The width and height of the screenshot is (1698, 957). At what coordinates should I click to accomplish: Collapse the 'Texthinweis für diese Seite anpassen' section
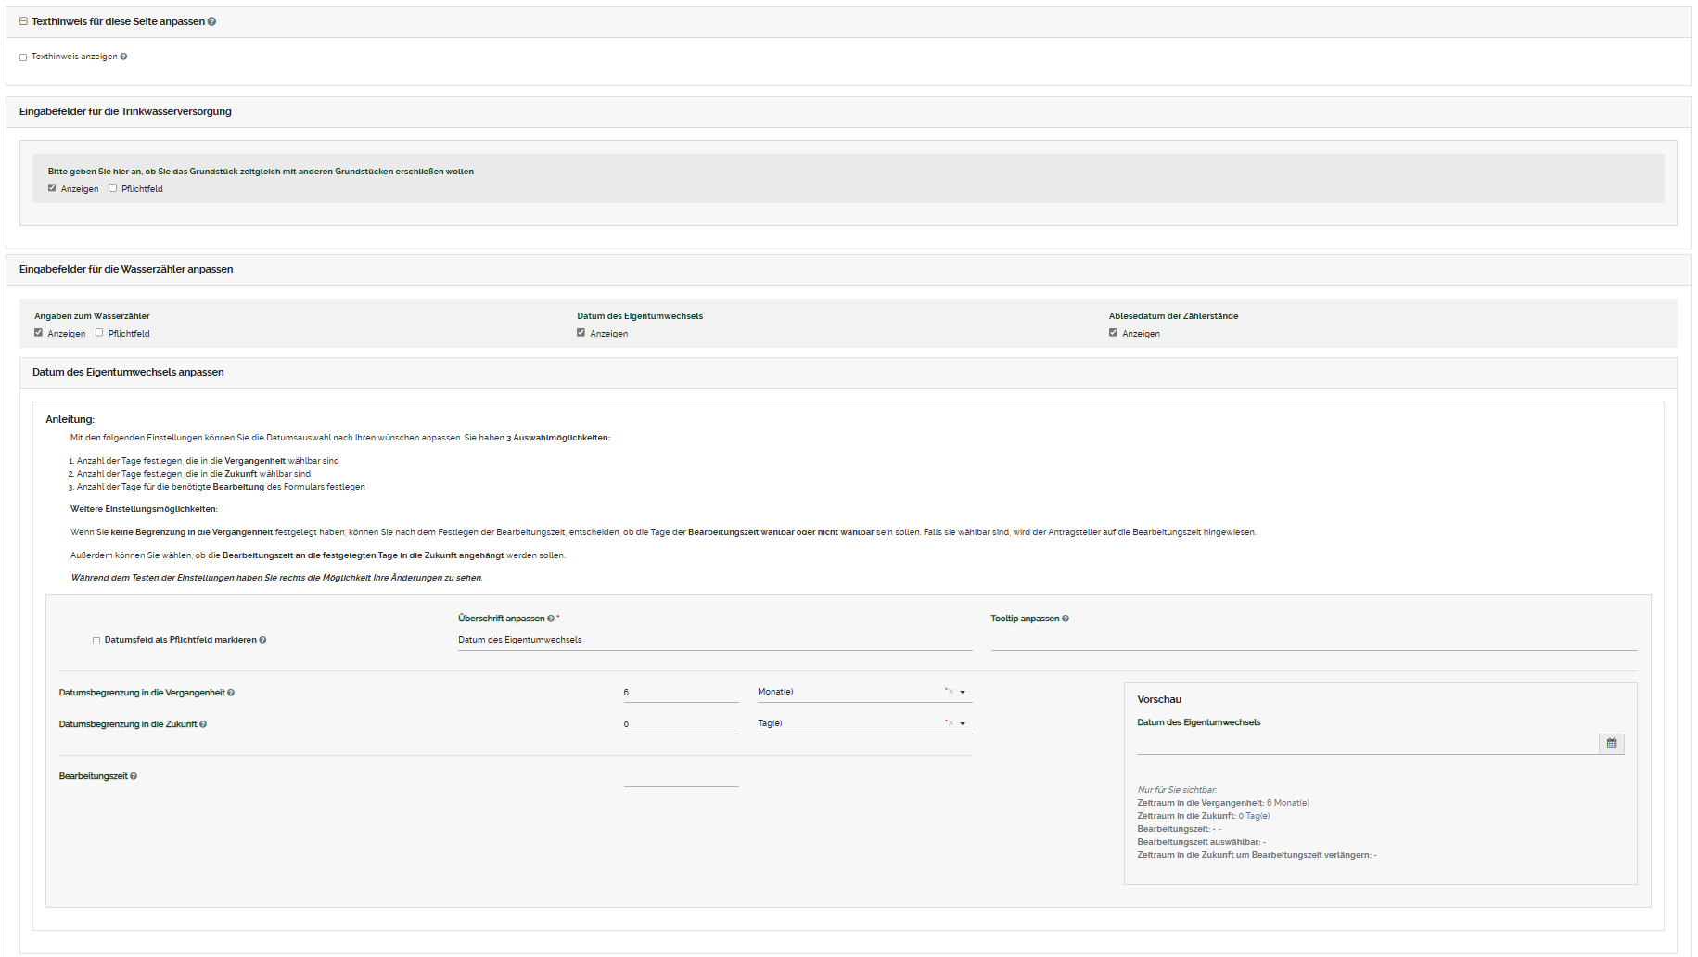coord(23,21)
